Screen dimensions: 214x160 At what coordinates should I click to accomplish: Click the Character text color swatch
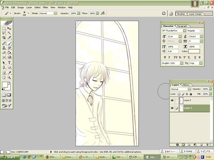[194, 51]
